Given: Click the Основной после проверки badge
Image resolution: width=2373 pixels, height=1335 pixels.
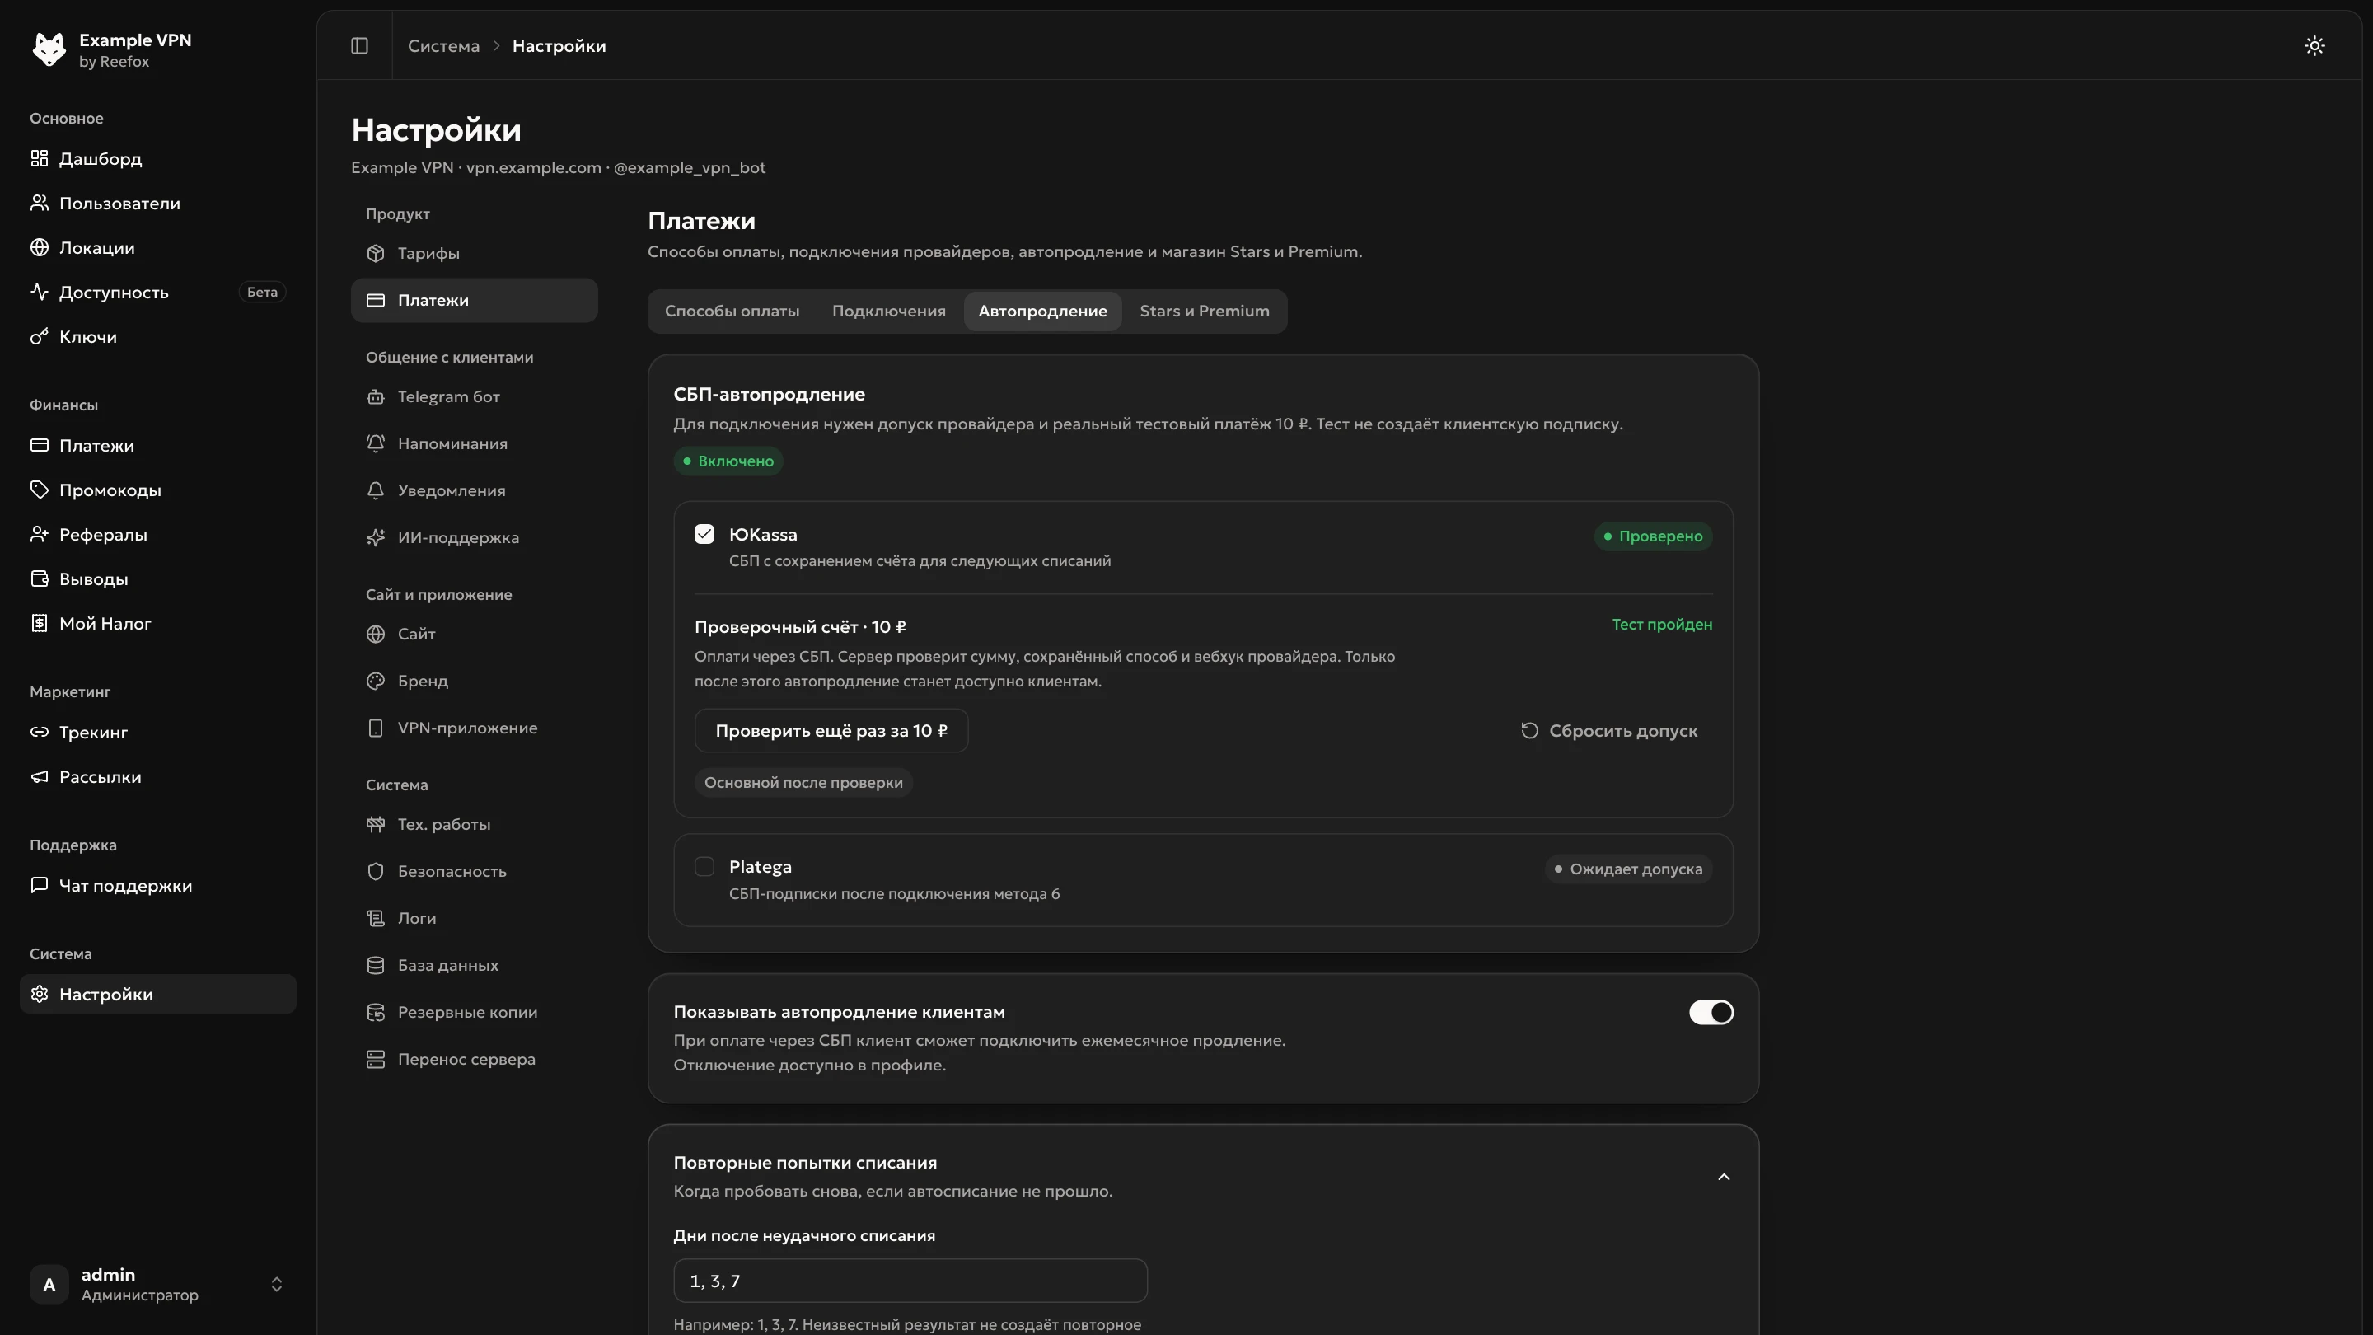Looking at the screenshot, I should [x=803, y=783].
